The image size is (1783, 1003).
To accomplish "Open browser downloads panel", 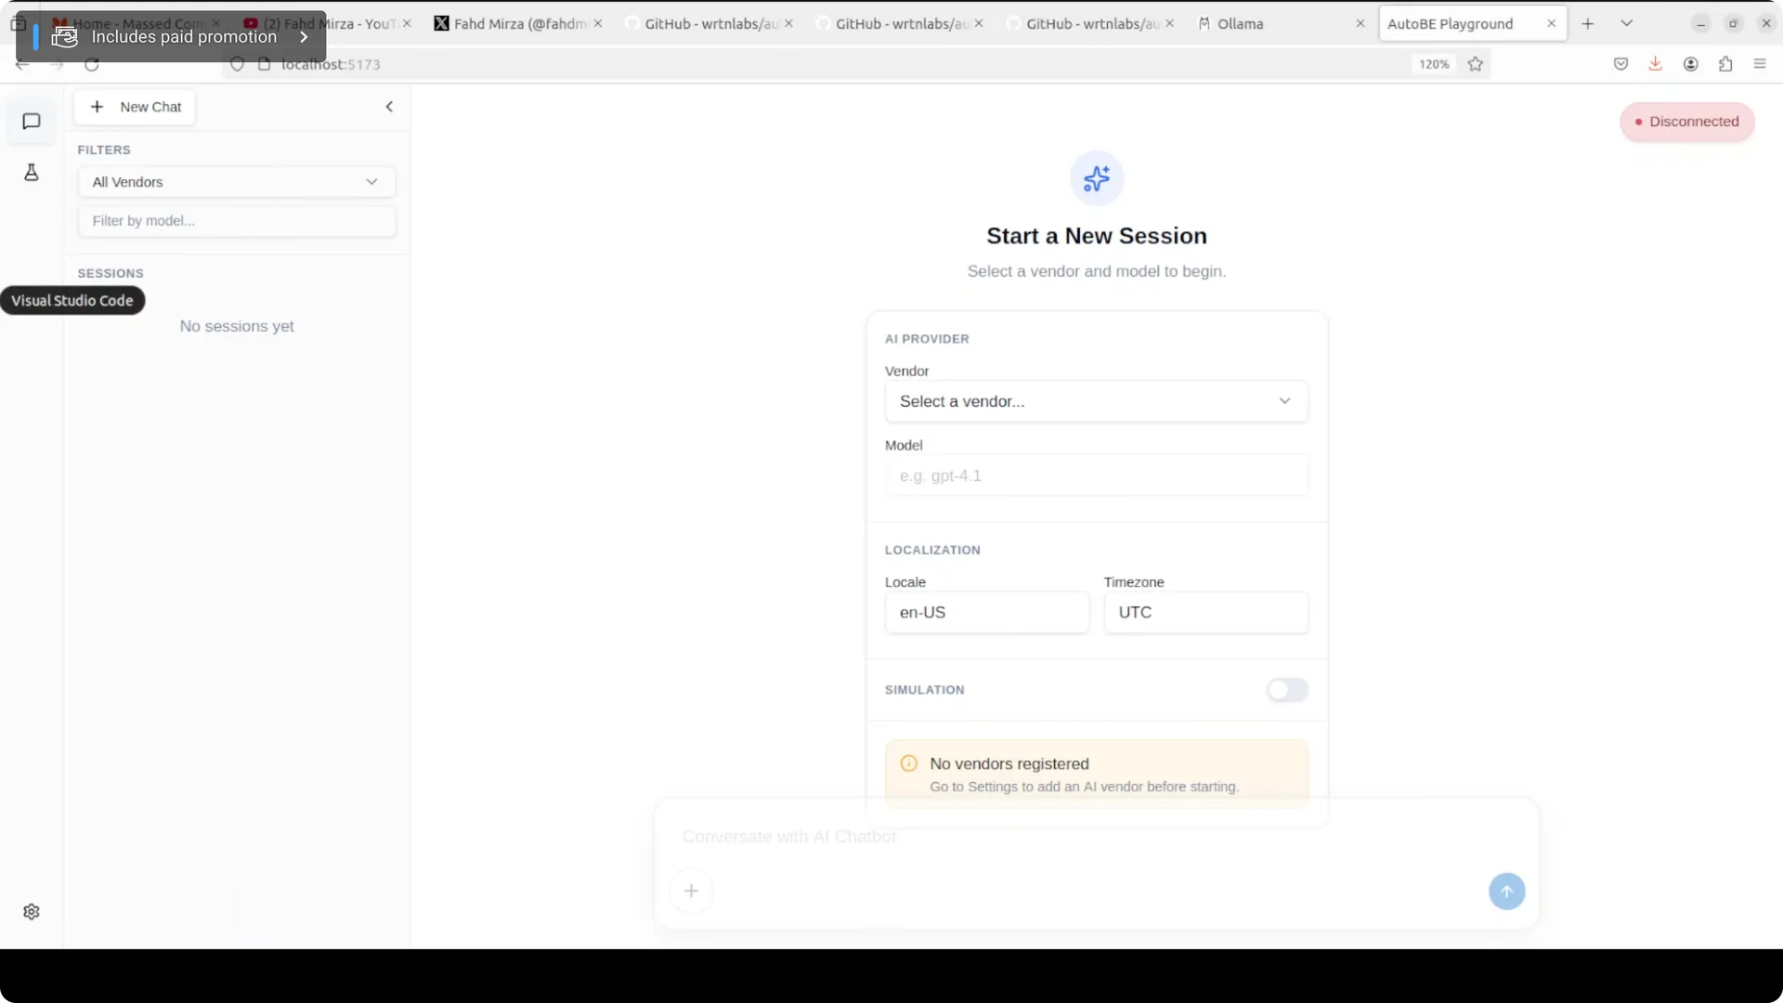I will (x=1655, y=64).
